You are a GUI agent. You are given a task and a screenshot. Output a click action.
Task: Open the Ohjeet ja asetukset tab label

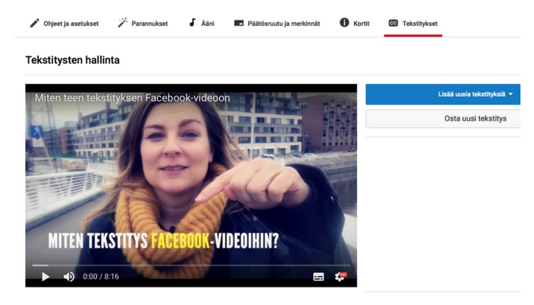coord(69,24)
